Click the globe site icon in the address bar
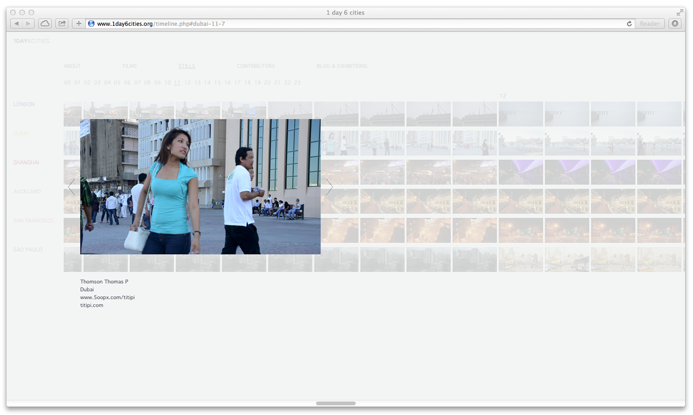 (91, 24)
